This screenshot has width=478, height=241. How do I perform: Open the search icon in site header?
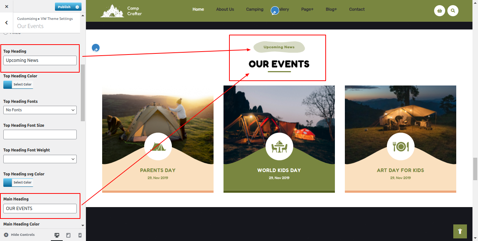tap(453, 11)
